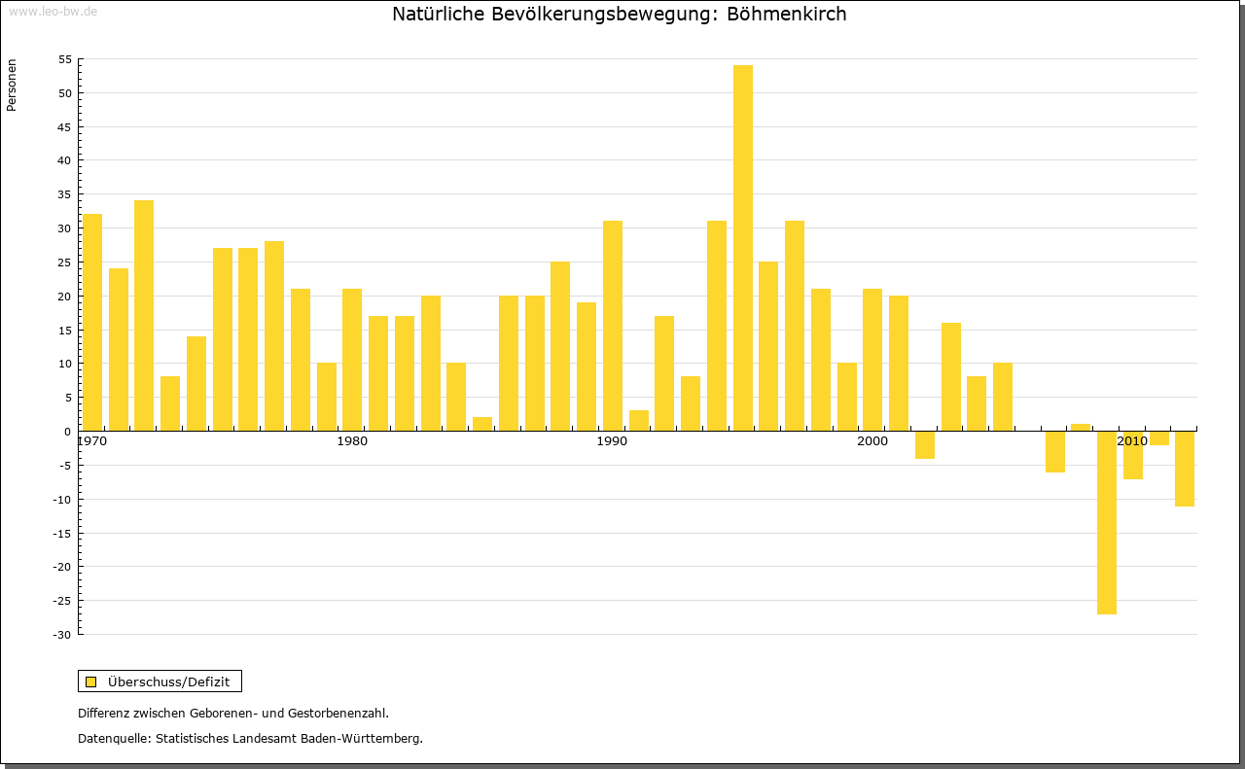Click the tallest bar, peaking near 54
The image size is (1245, 769).
pos(742,248)
